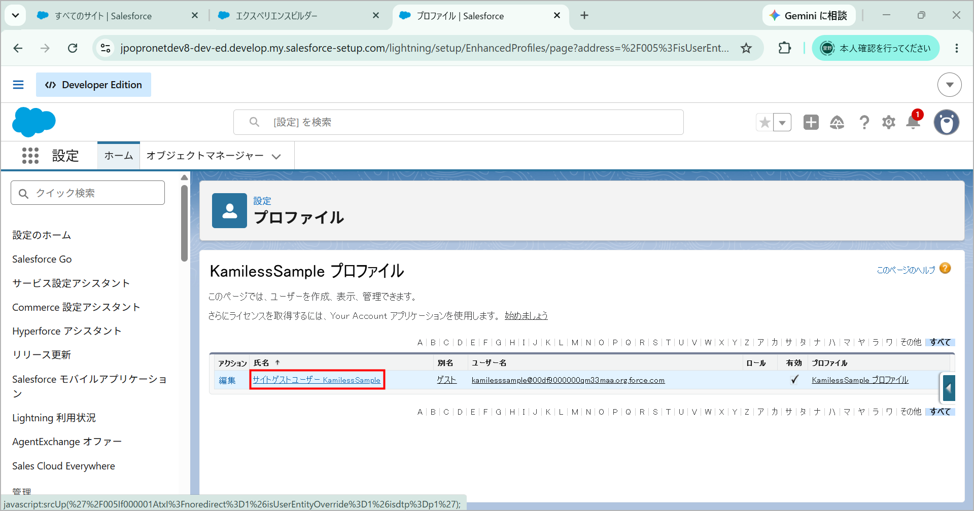974x511 pixels.
Task: Open Hyperforce アシスタント in sidebar
Action: point(67,331)
